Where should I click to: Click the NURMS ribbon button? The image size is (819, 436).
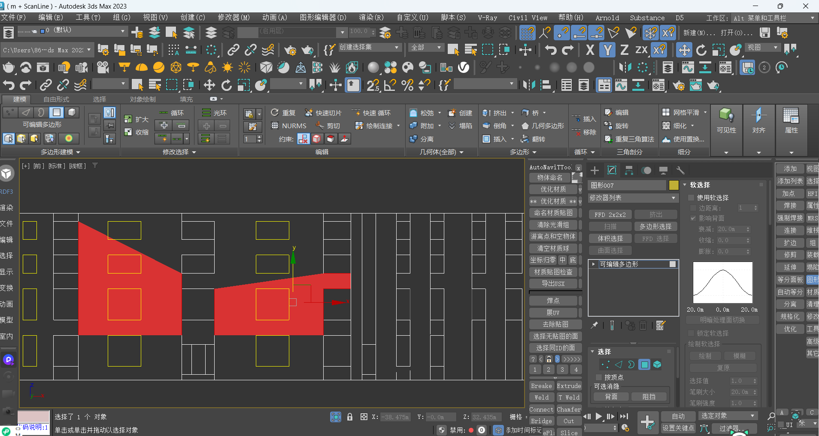pyautogui.click(x=289, y=126)
